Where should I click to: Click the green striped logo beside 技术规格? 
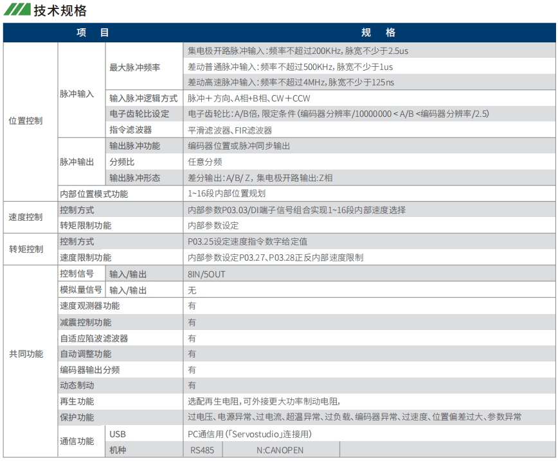(x=16, y=10)
